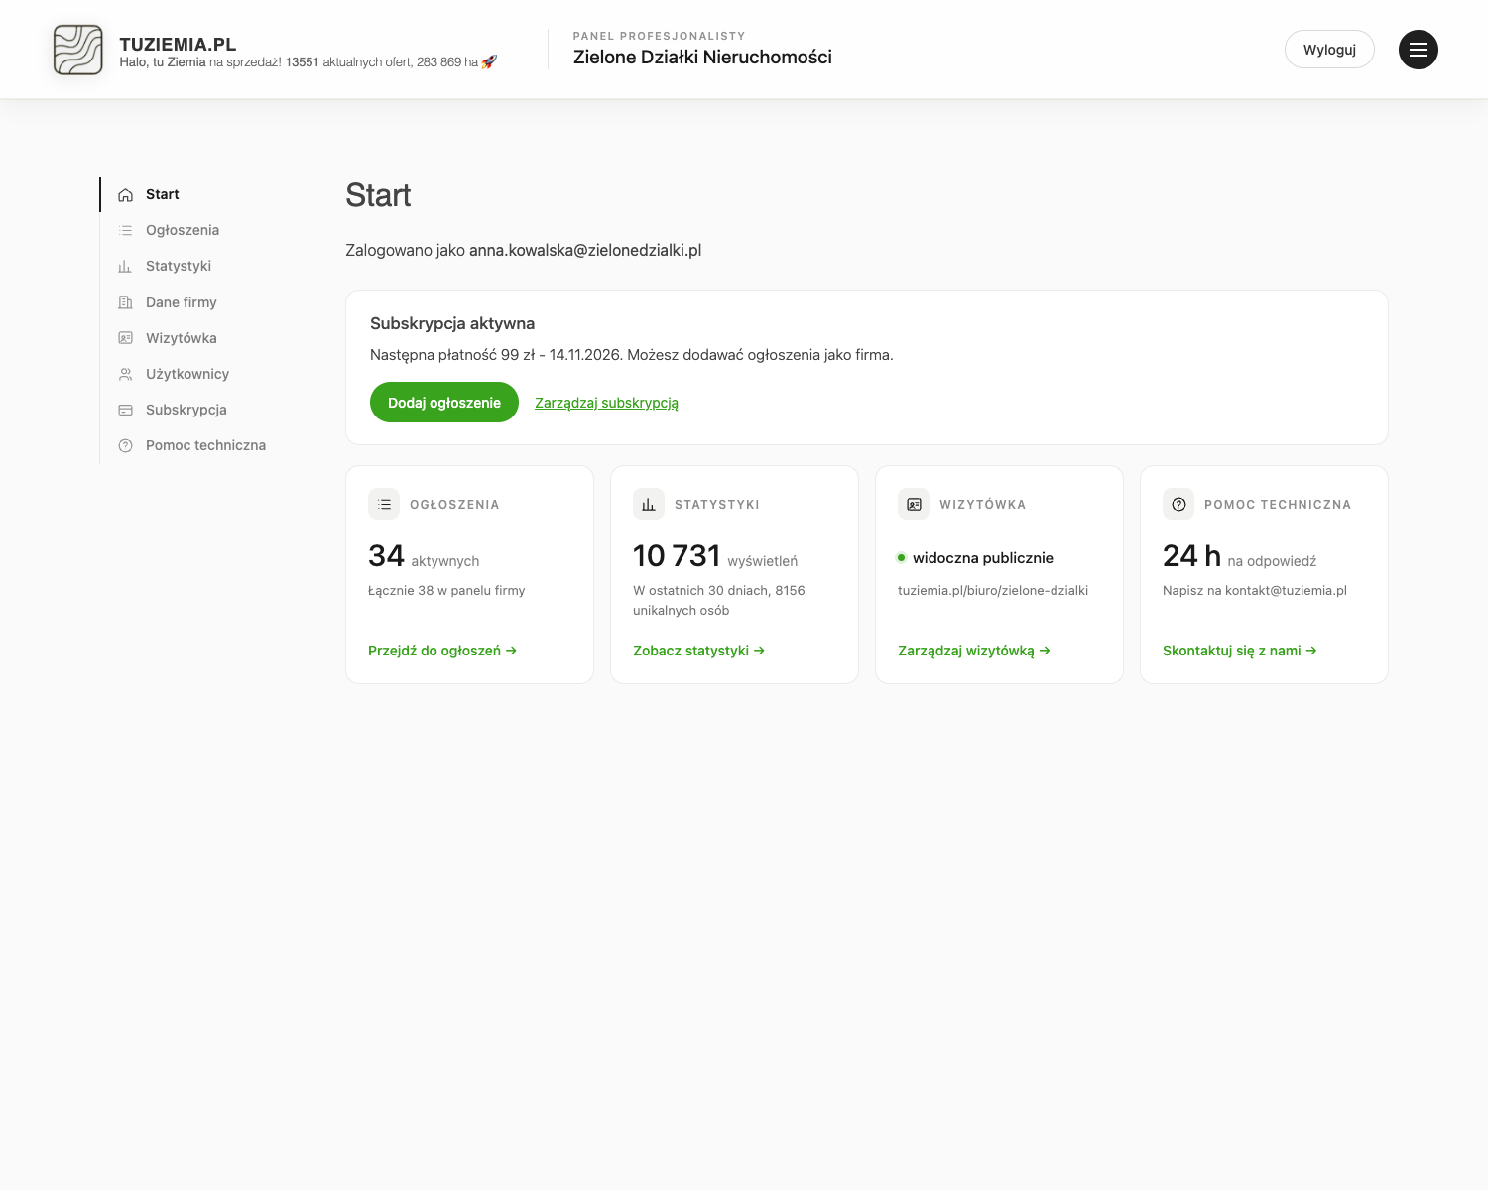The width and height of the screenshot is (1488, 1190).
Task: Click the email anna.kowalska@zielonedzialki.pl
Action: click(x=585, y=250)
